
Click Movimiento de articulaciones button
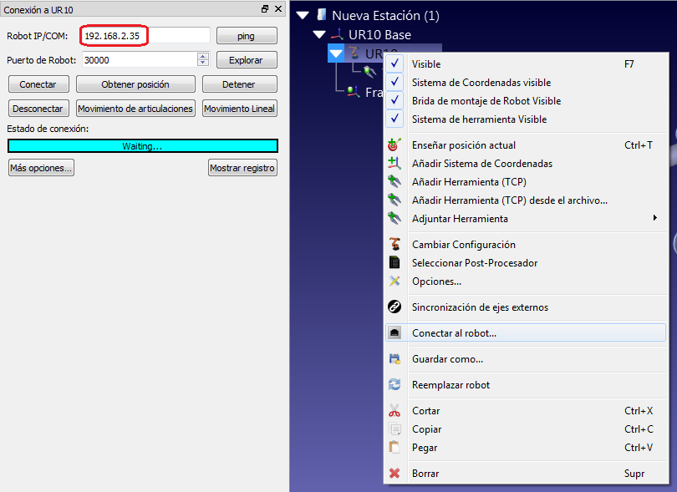[135, 109]
